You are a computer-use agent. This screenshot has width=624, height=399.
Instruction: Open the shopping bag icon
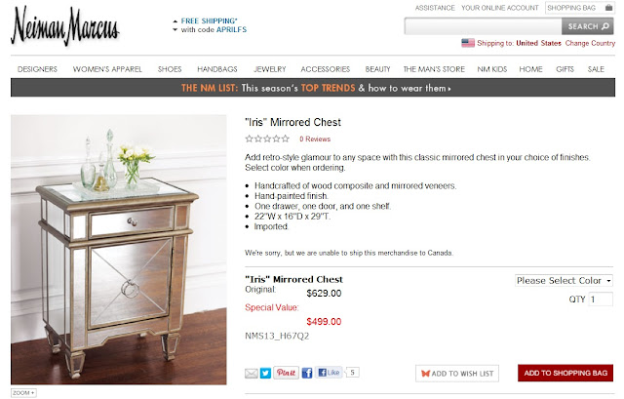pyautogui.click(x=608, y=8)
